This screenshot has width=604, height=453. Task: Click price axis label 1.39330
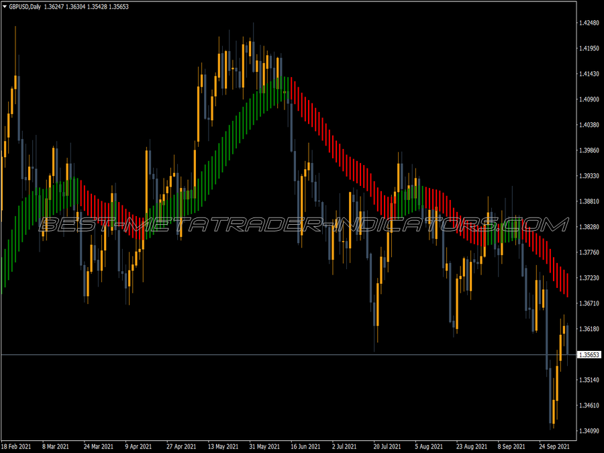(x=589, y=176)
